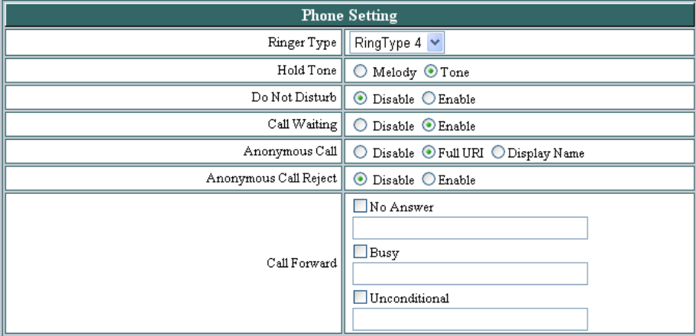Click the No Answer forward number field

tap(469, 228)
